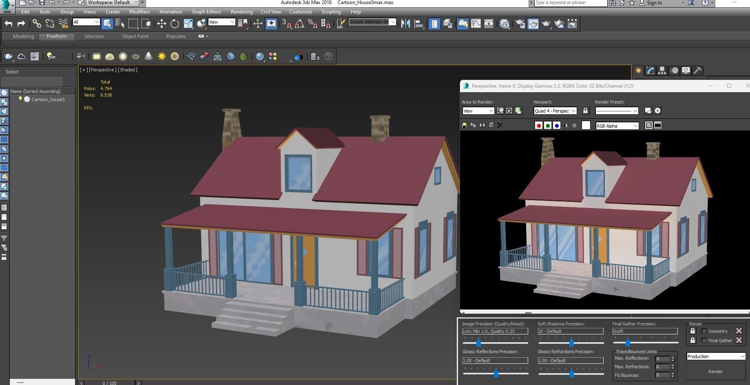Toggle light bulb visibility for Cartoon_house5
Screen dimensions: 750x385
(x=20, y=99)
